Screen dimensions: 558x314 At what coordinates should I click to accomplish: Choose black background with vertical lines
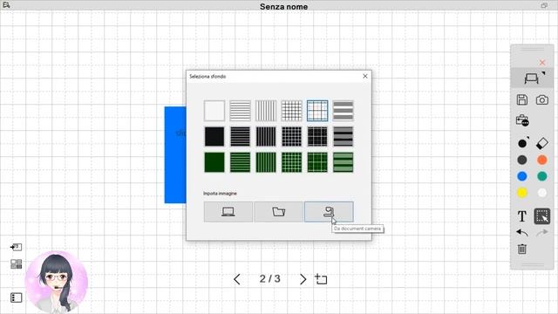pos(266,136)
